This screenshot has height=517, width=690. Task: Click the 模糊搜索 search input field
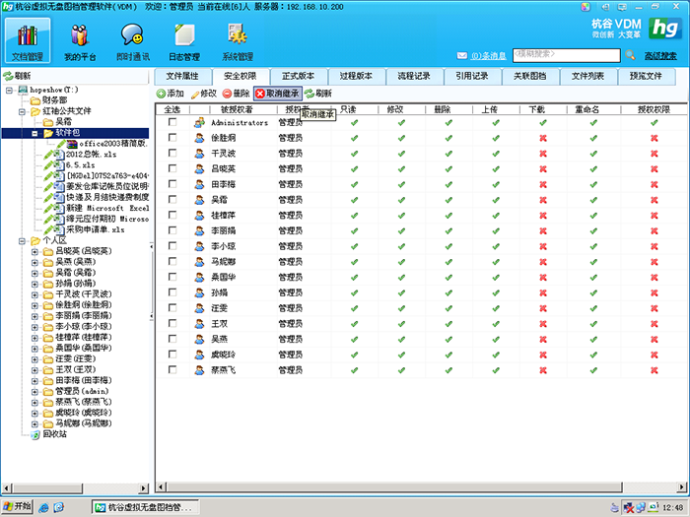[x=567, y=55]
